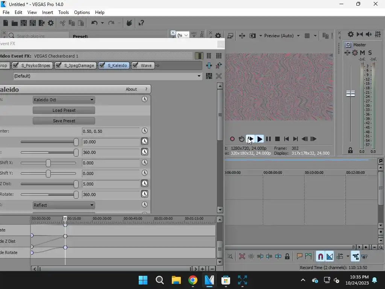Image resolution: width=385 pixels, height=289 pixels.
Task: Click Zoom Edit tool magnifier icon
Action: 230,257
